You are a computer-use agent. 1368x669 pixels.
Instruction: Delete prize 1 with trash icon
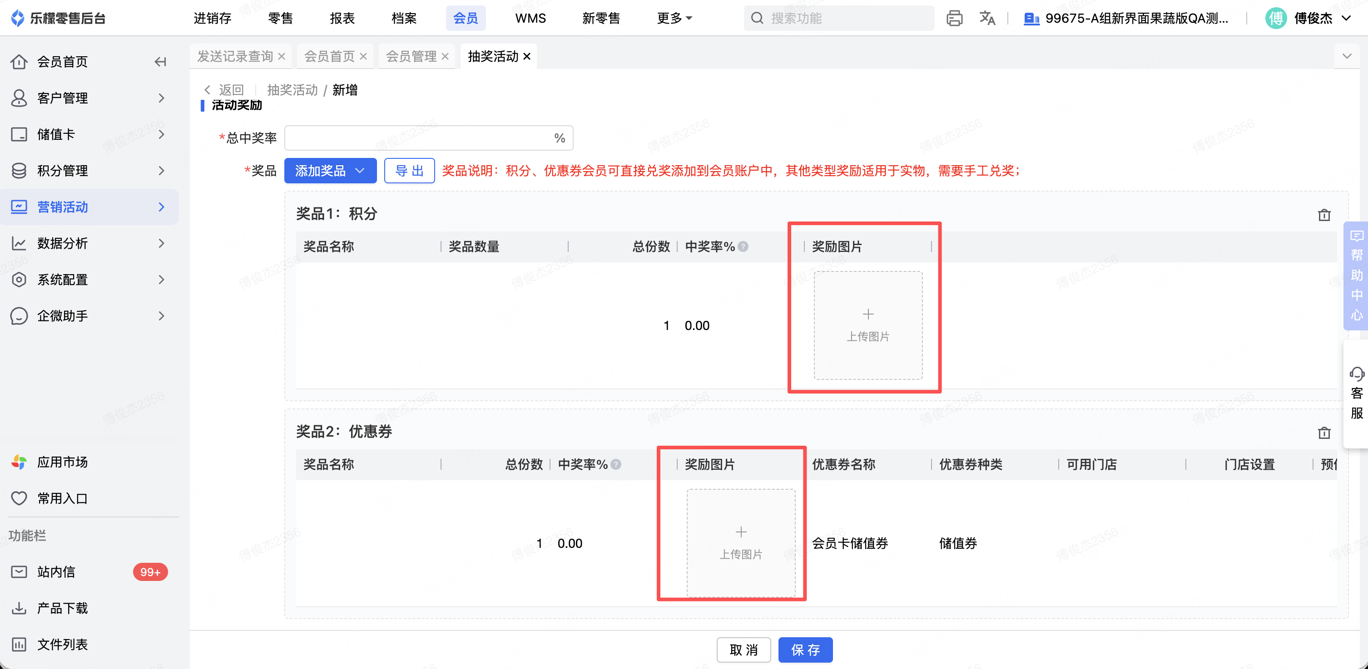tap(1324, 215)
